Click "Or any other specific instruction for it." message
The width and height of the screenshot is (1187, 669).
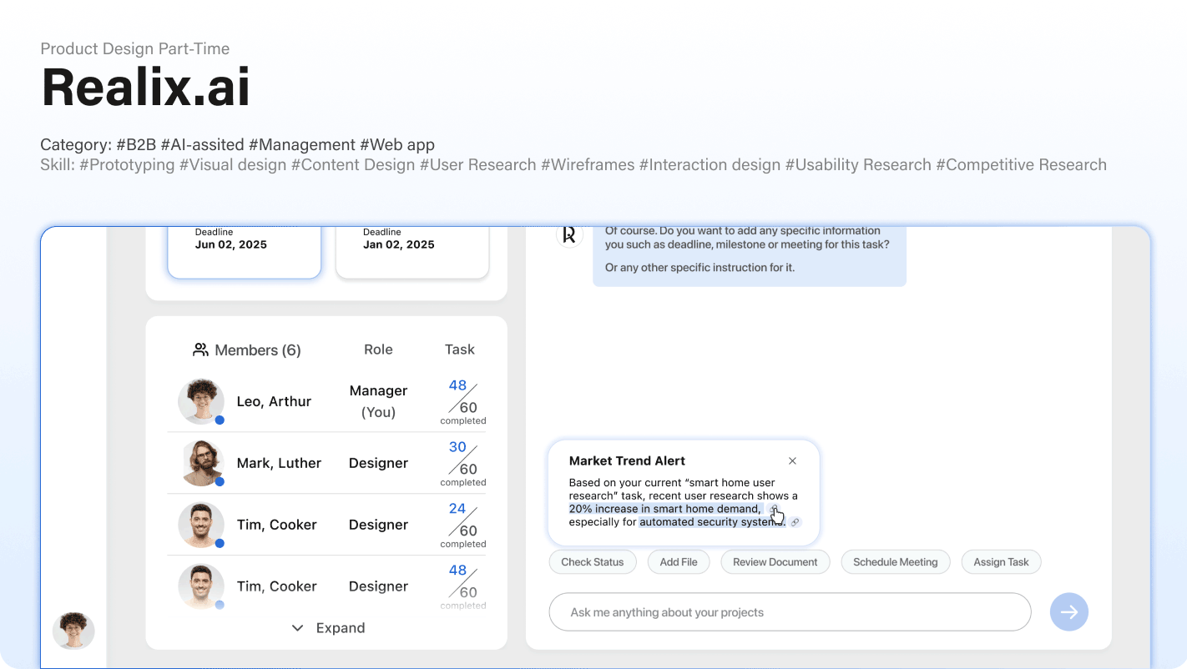click(700, 268)
